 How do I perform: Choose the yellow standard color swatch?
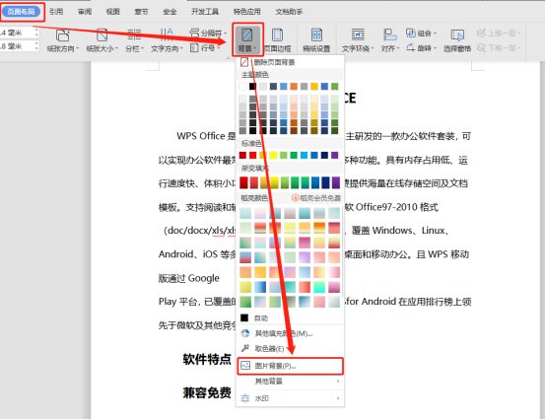273,155
